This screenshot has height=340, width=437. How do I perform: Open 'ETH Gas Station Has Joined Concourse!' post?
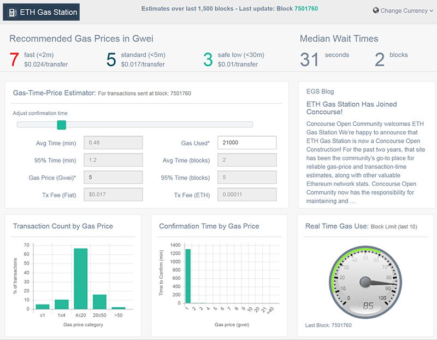point(351,108)
